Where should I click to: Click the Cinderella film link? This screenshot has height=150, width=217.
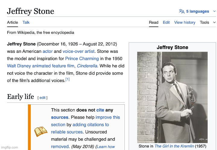pyautogui.click(x=87, y=66)
